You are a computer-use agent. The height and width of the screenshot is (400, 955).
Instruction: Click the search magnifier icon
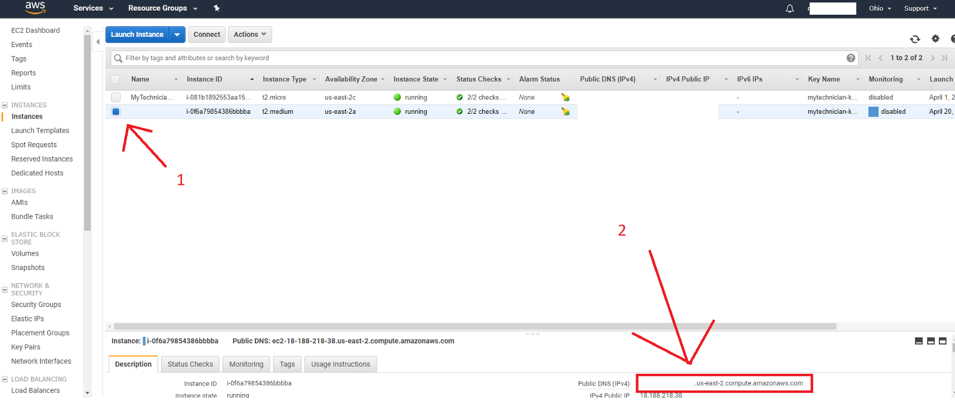[x=118, y=58]
